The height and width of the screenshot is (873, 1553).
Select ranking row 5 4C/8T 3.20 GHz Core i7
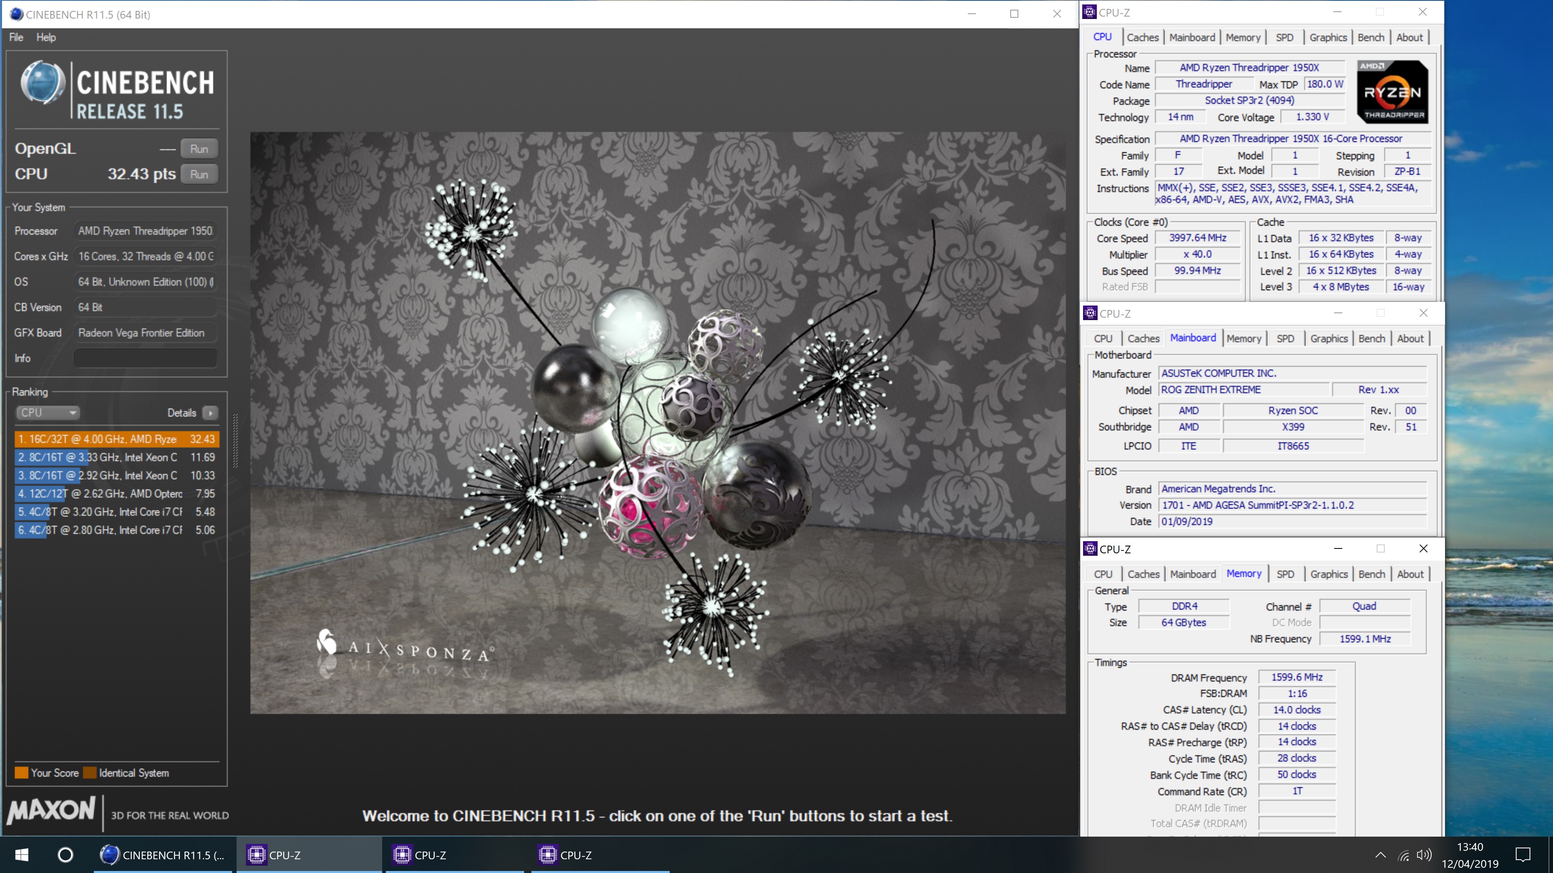(x=116, y=512)
